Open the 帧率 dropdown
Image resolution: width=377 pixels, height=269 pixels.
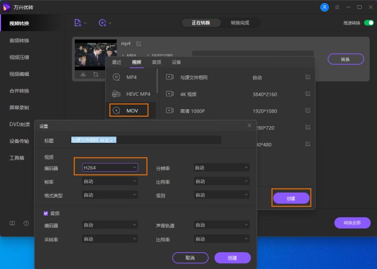click(x=110, y=181)
